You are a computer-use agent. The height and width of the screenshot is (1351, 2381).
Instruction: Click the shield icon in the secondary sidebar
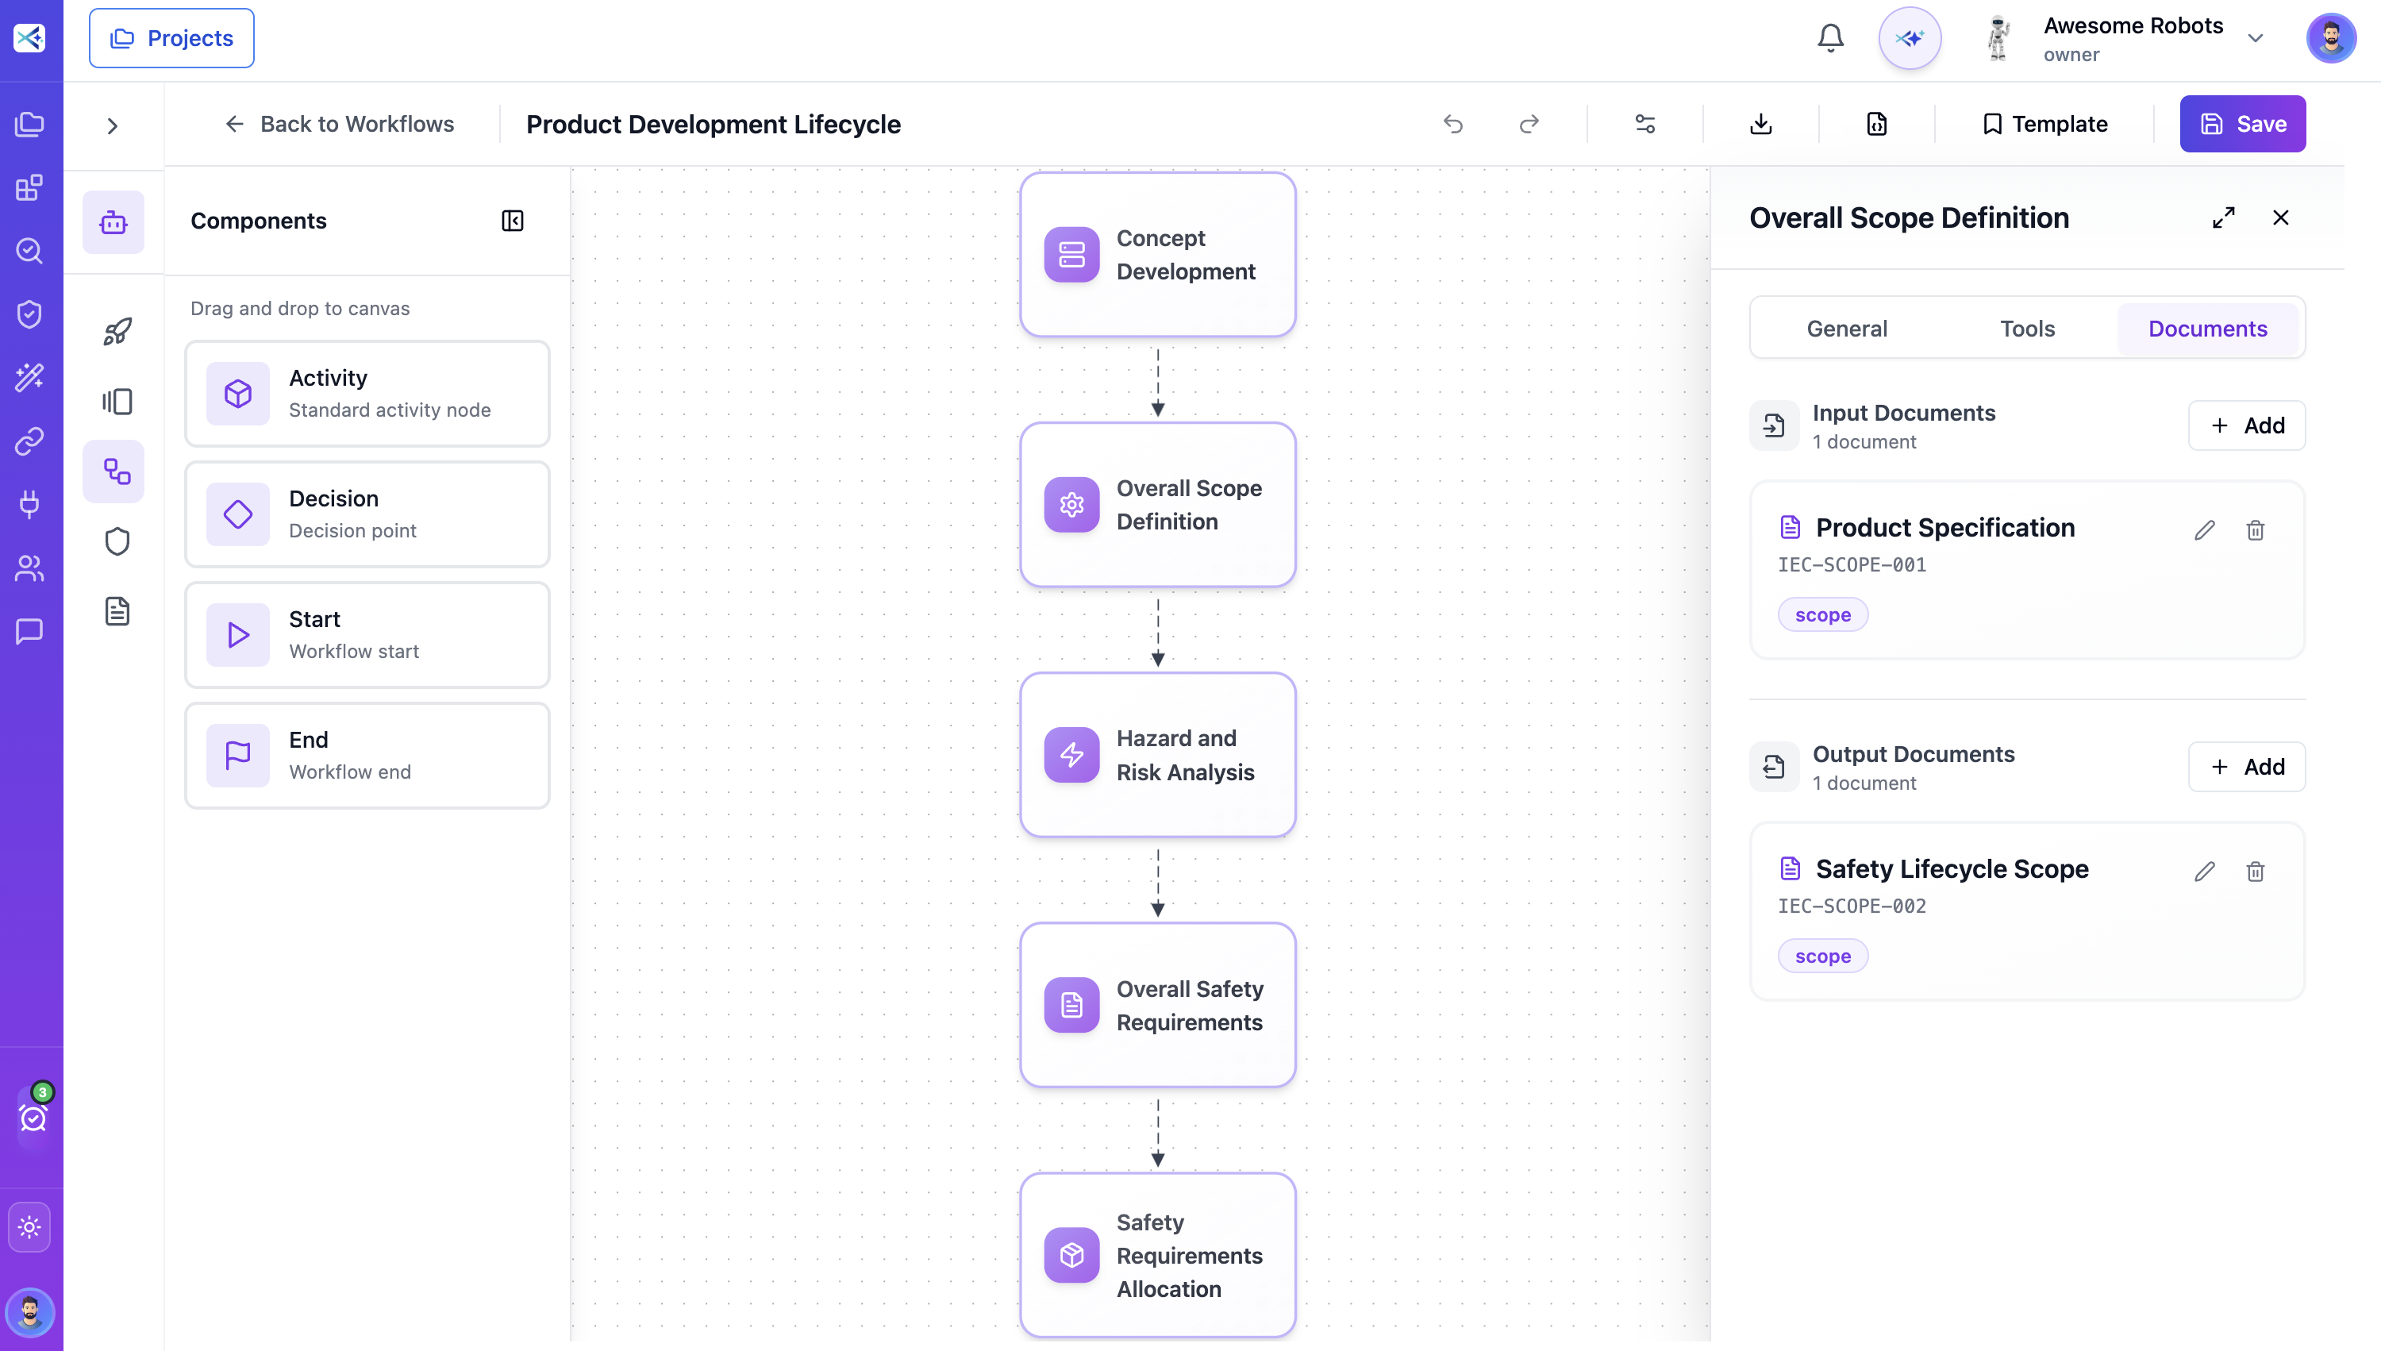(117, 541)
